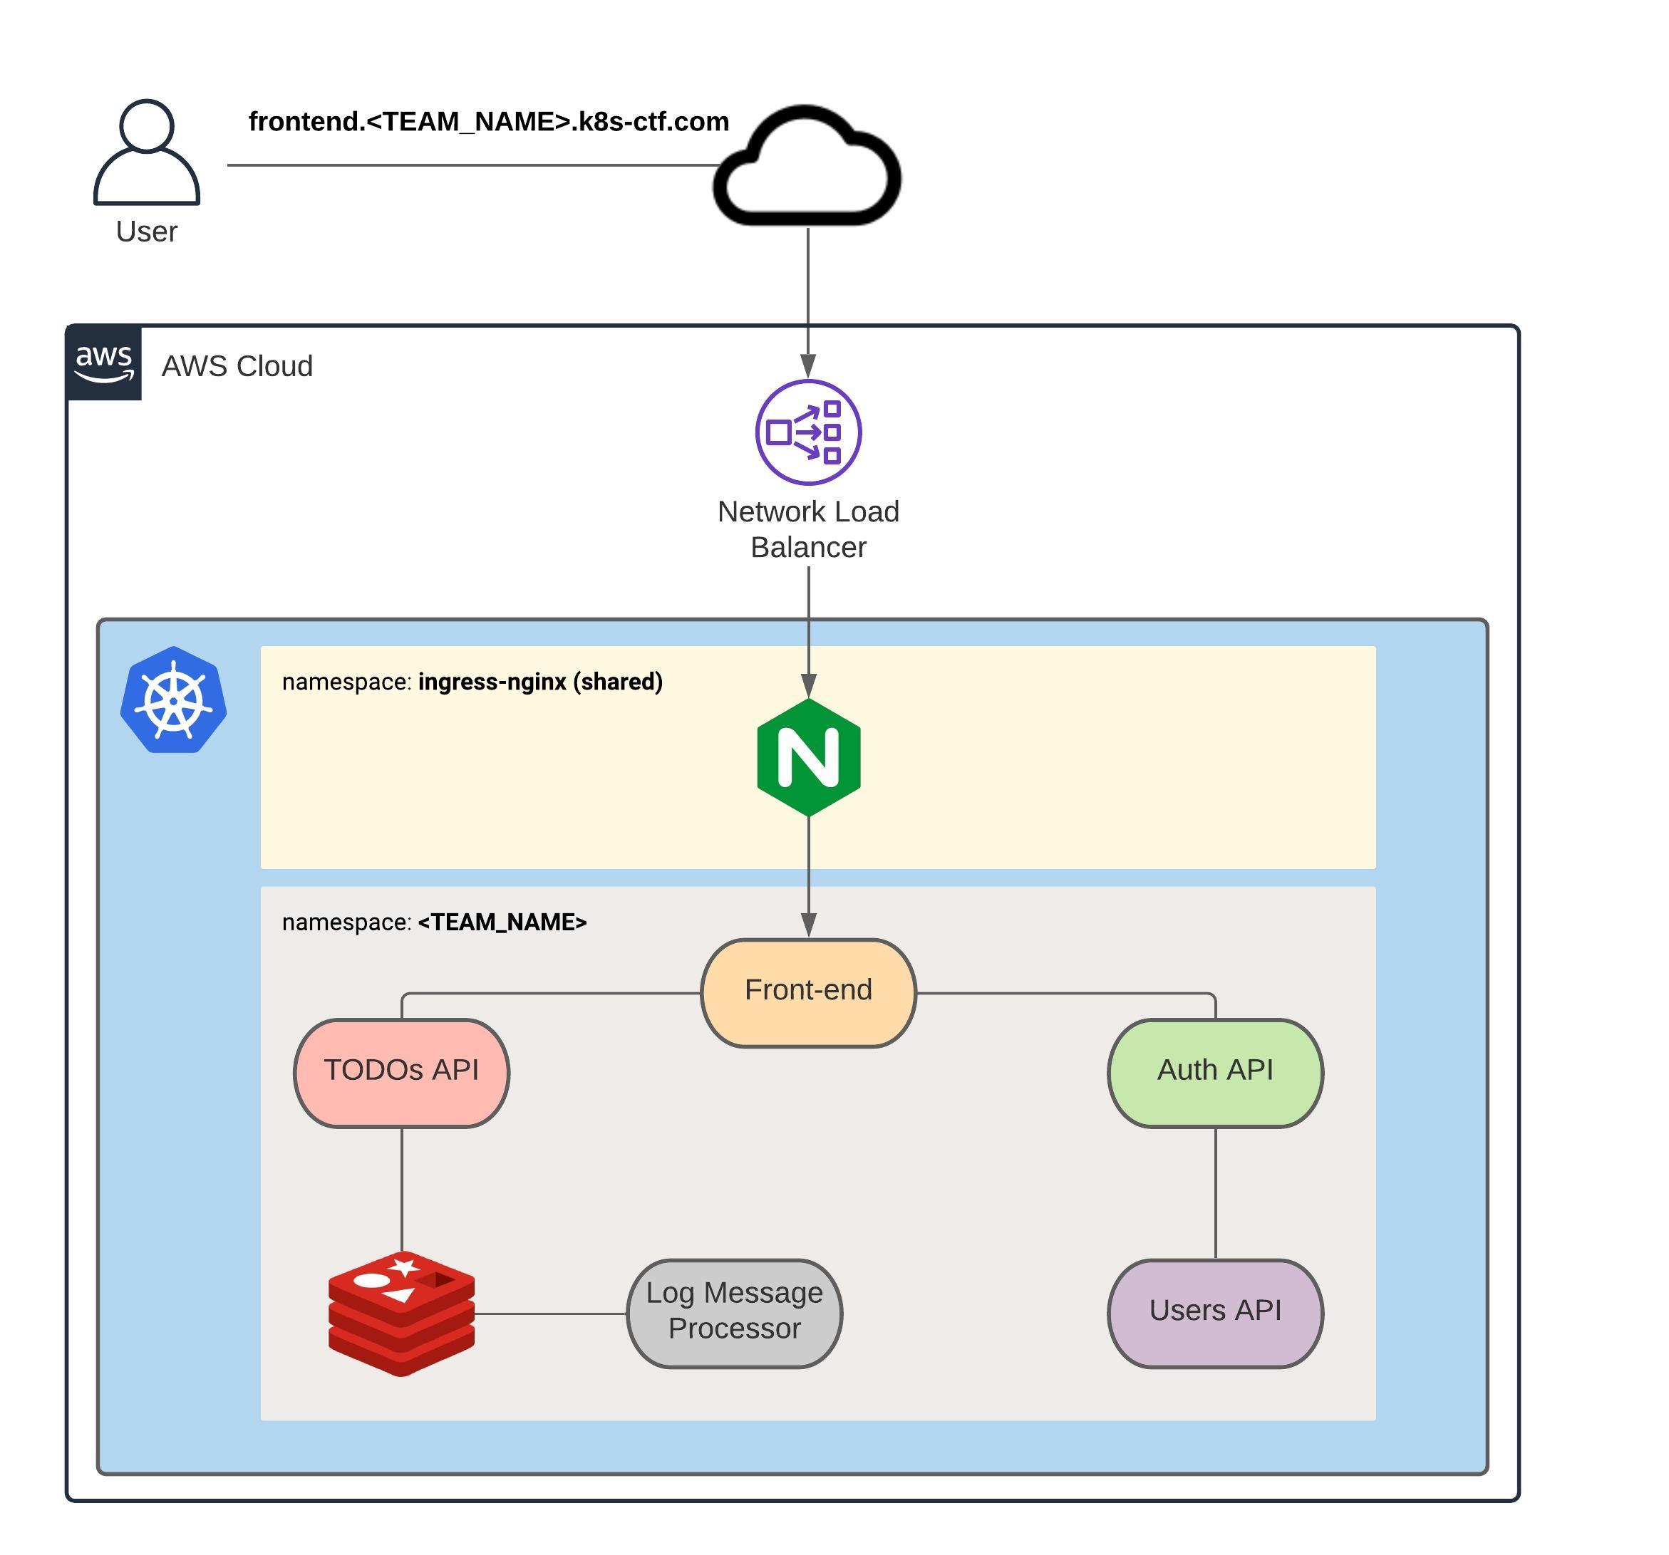Image resolution: width=1669 pixels, height=1555 pixels.
Task: Click the ingress-nginx namespace label
Action: 472,682
